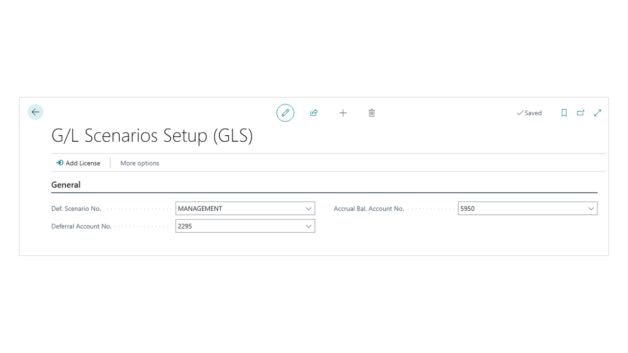Click the Deferral Account No. label
Image resolution: width=628 pixels, height=353 pixels.
tap(81, 226)
